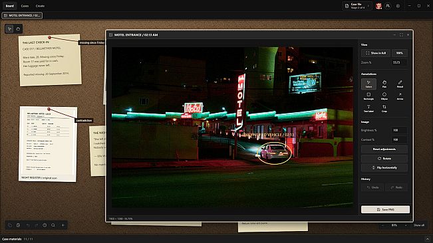This screenshot has width=433, height=243.
Task: Select the Night Register scan thumbnail
Action: point(48,144)
